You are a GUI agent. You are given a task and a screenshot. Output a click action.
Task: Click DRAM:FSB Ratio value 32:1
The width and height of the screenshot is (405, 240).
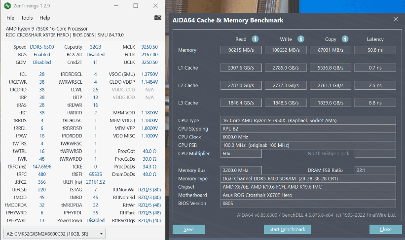[375, 171]
